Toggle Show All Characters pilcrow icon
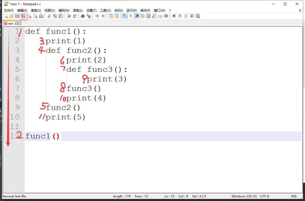Image resolution: width=305 pixels, height=201 pixels. 131,16
